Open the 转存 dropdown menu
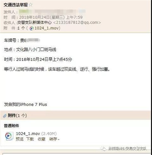 coord(54,139)
